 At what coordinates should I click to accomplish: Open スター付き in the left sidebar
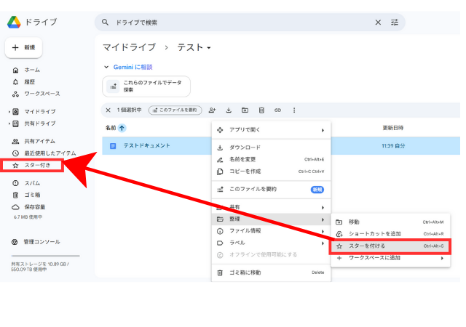point(38,166)
